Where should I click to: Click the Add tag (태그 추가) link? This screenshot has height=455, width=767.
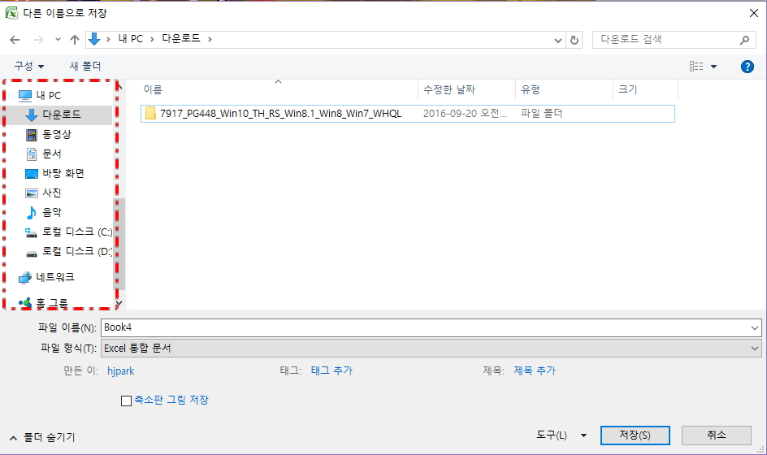click(331, 370)
